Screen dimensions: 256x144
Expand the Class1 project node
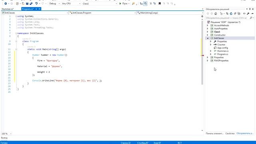pos(208,32)
